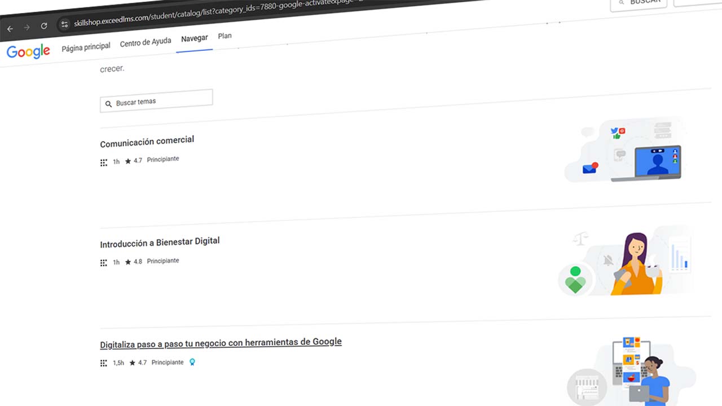The width and height of the screenshot is (722, 406).
Task: Click the Google logo in the header
Action: [x=28, y=51]
